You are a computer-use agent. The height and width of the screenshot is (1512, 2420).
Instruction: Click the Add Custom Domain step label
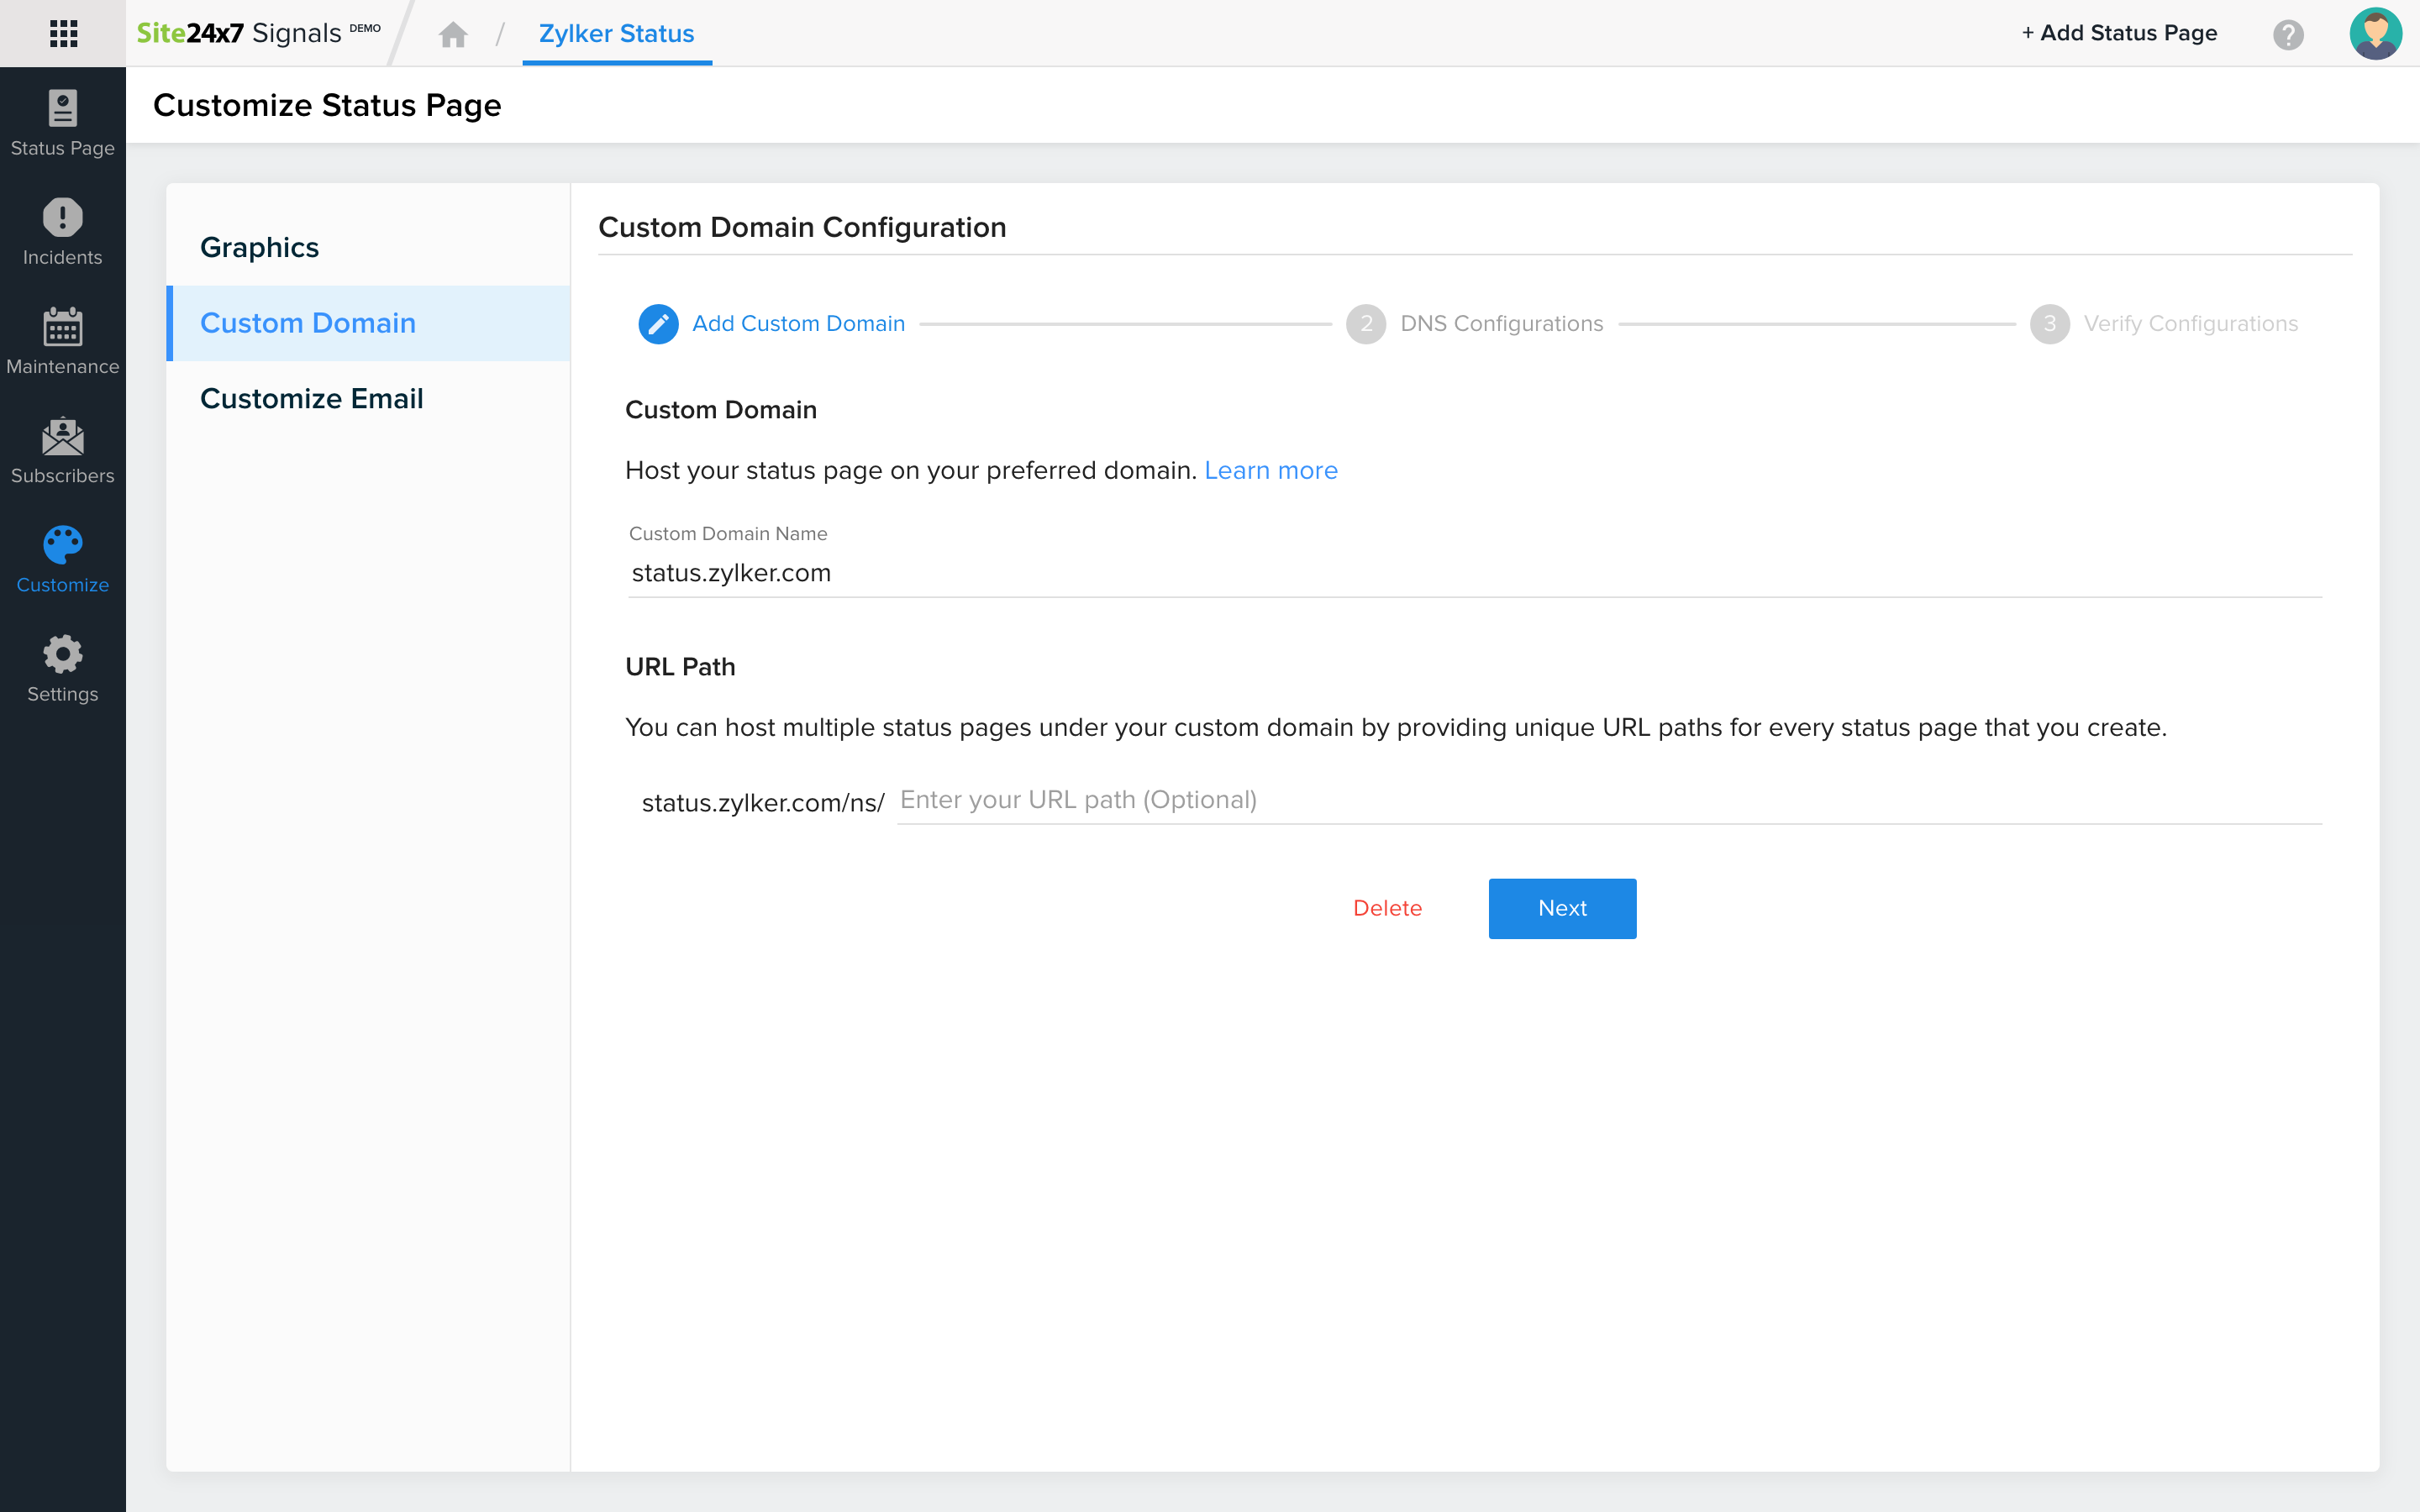point(798,324)
